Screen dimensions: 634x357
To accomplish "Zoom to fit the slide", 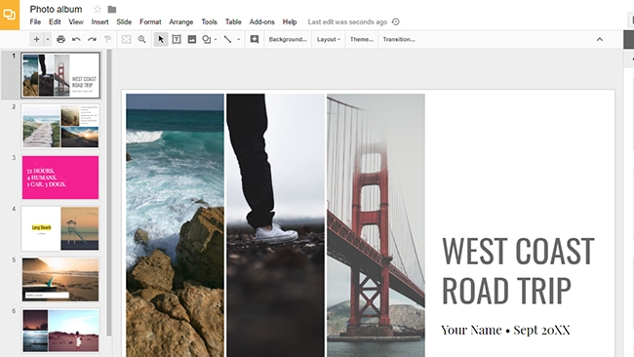I will [x=127, y=39].
